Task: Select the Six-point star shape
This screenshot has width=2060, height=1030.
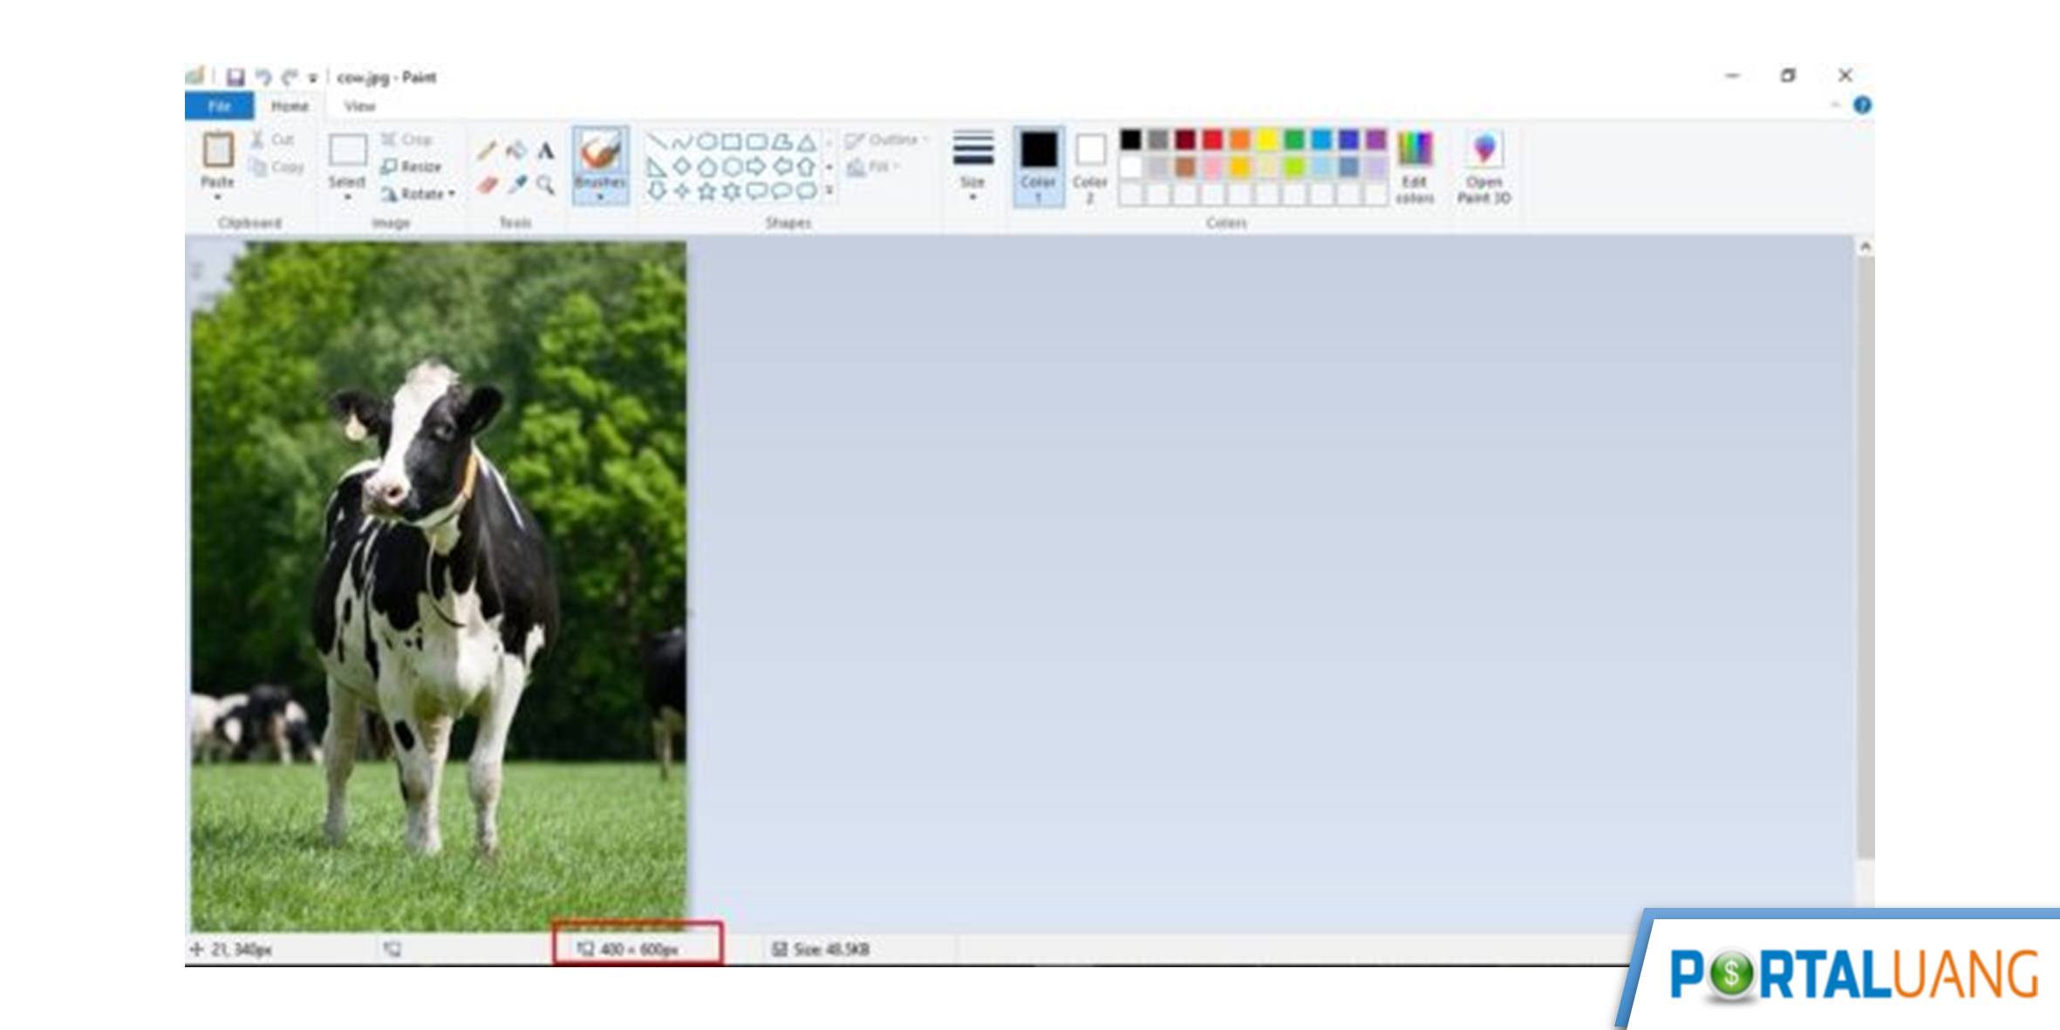Action: (x=732, y=190)
